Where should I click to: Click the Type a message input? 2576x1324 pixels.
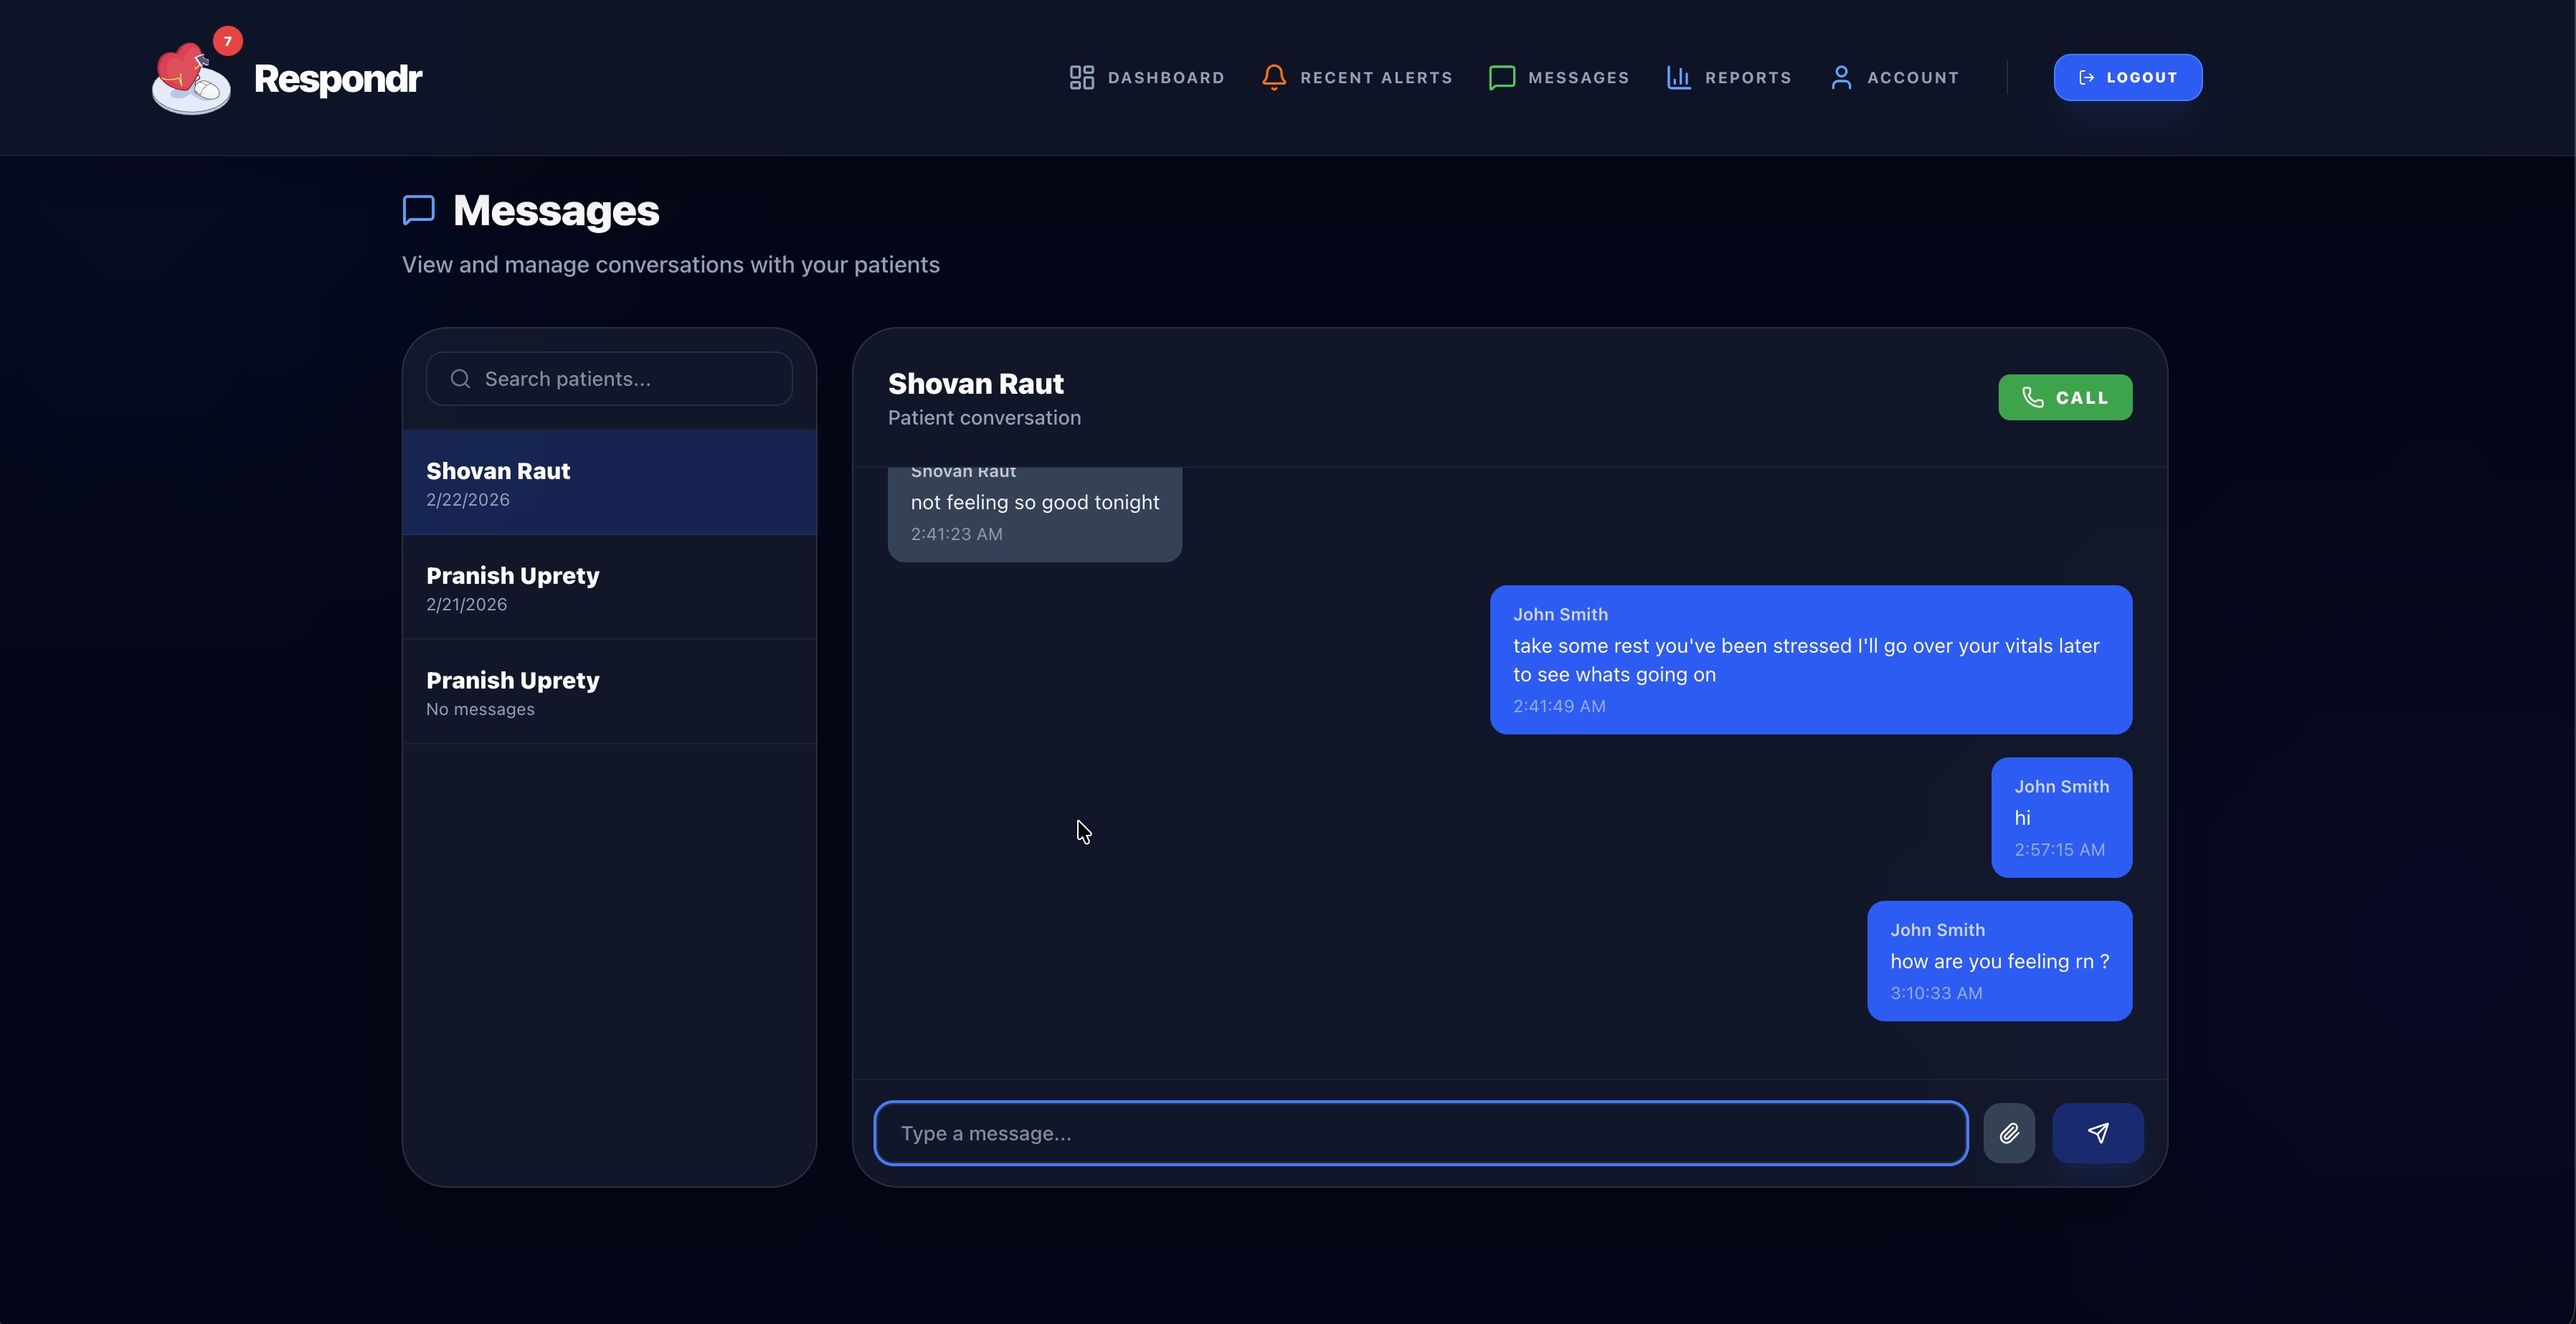click(1420, 1133)
